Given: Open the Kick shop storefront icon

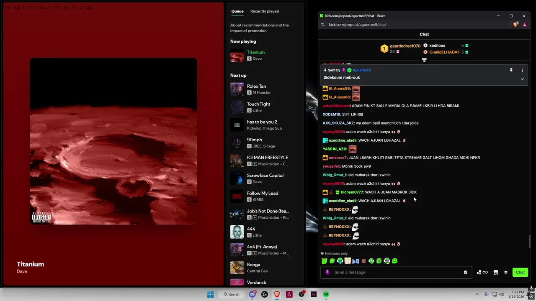Looking at the screenshot, I should click(495, 272).
